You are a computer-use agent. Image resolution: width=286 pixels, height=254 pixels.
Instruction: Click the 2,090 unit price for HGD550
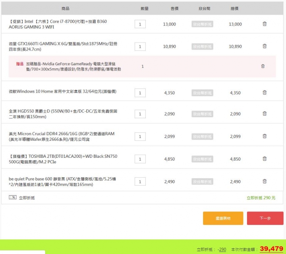tap(170, 114)
